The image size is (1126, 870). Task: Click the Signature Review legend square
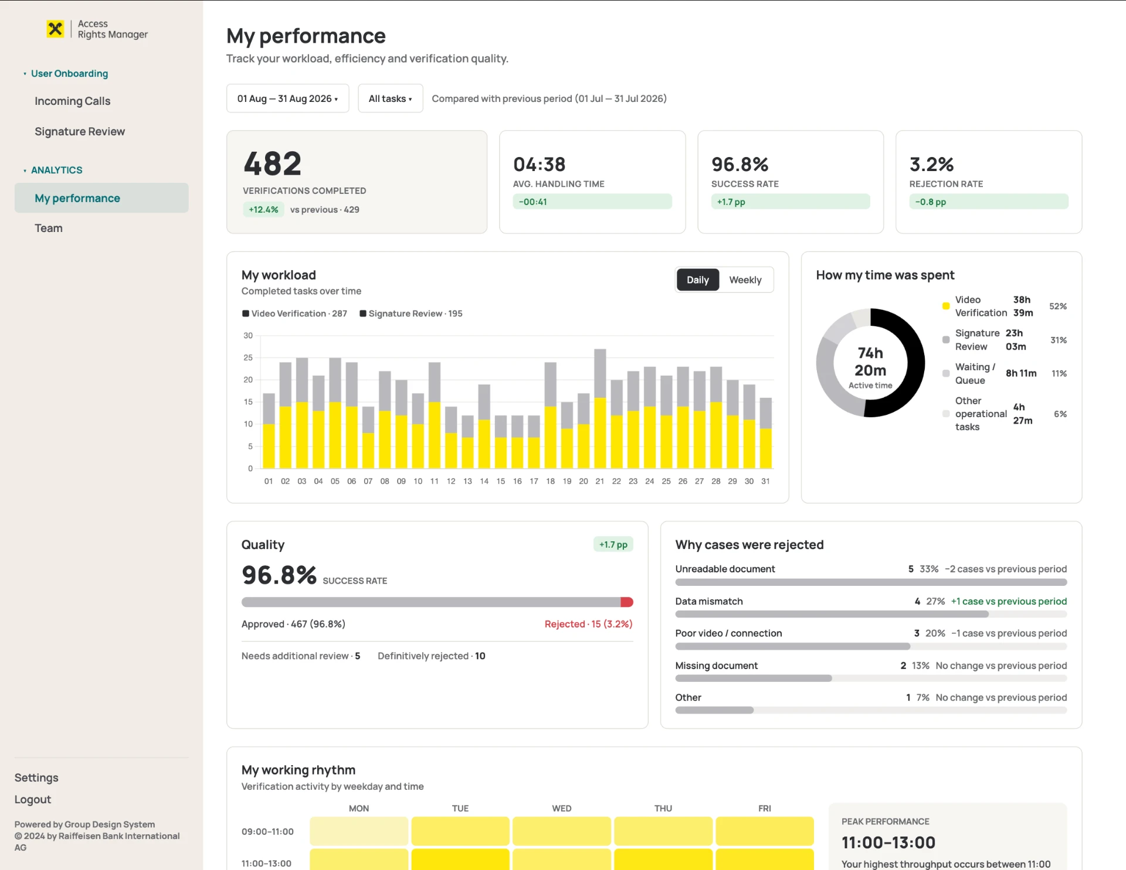tap(363, 313)
